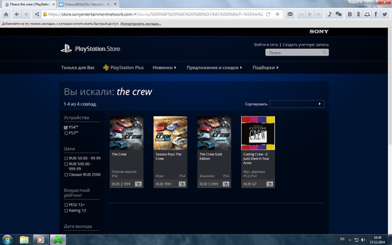Expand the Предложения и скидки menu
Image resolution: width=392 pixels, height=245 pixels.
[x=214, y=67]
